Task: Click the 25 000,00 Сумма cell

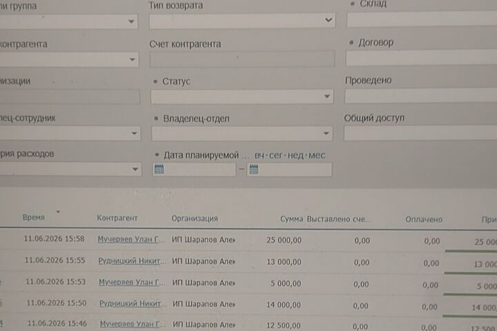Action: pos(284,240)
